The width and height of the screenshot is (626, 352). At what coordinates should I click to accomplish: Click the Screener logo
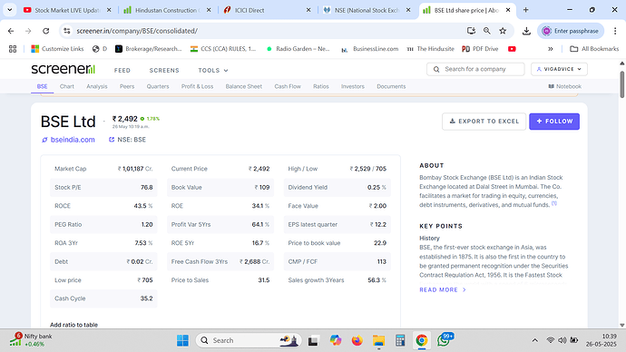click(64, 69)
